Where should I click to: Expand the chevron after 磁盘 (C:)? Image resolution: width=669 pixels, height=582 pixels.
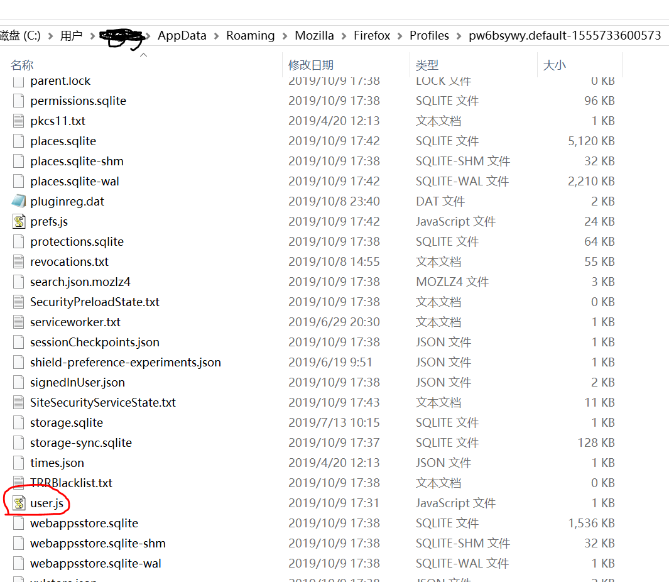tap(51, 36)
